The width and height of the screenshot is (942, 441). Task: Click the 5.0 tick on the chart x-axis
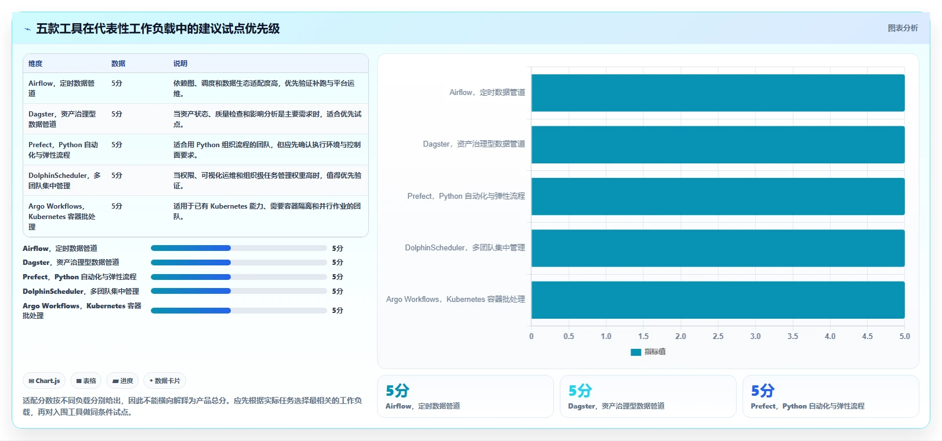(x=905, y=336)
